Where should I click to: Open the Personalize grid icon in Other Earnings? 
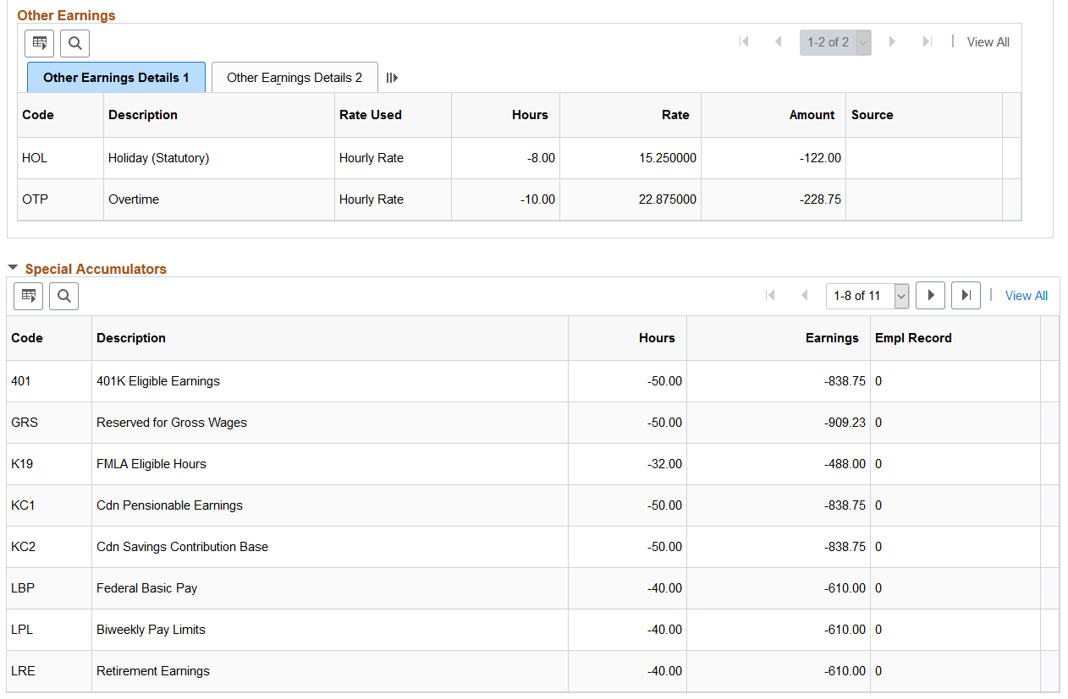tap(39, 43)
